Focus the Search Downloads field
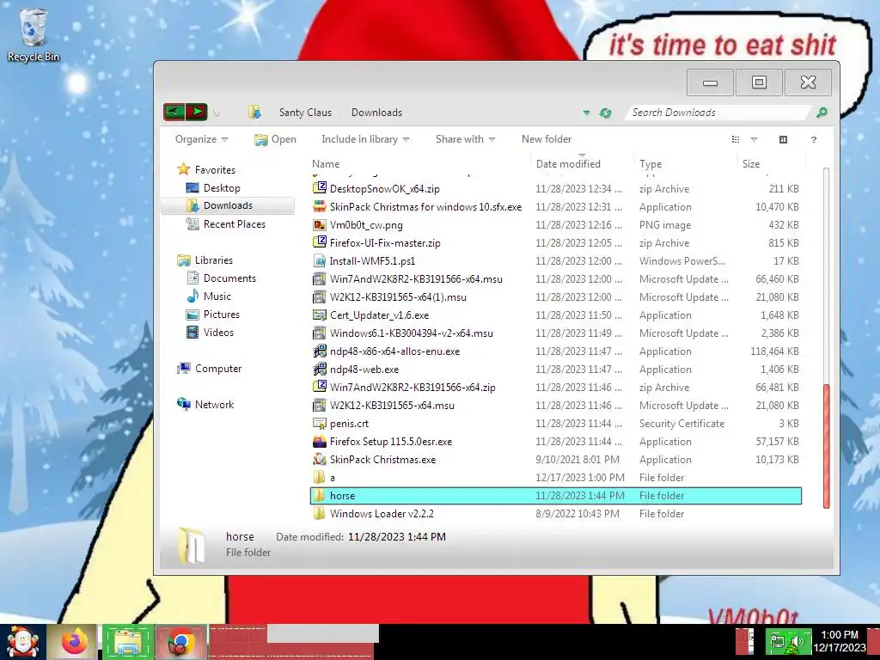 tap(719, 113)
